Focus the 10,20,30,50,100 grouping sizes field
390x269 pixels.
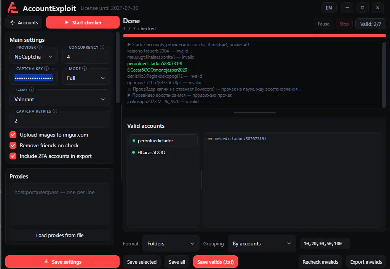tap(325, 244)
